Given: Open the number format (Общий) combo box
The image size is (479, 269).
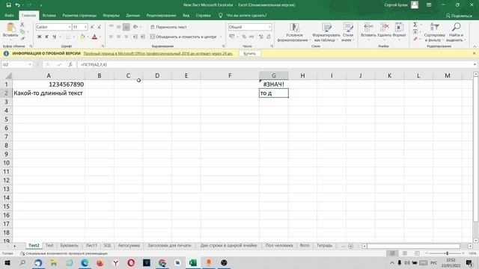Looking at the screenshot, I should pyautogui.click(x=250, y=27).
